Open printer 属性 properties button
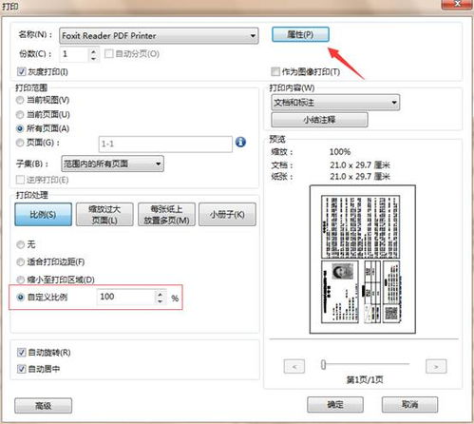 [300, 34]
